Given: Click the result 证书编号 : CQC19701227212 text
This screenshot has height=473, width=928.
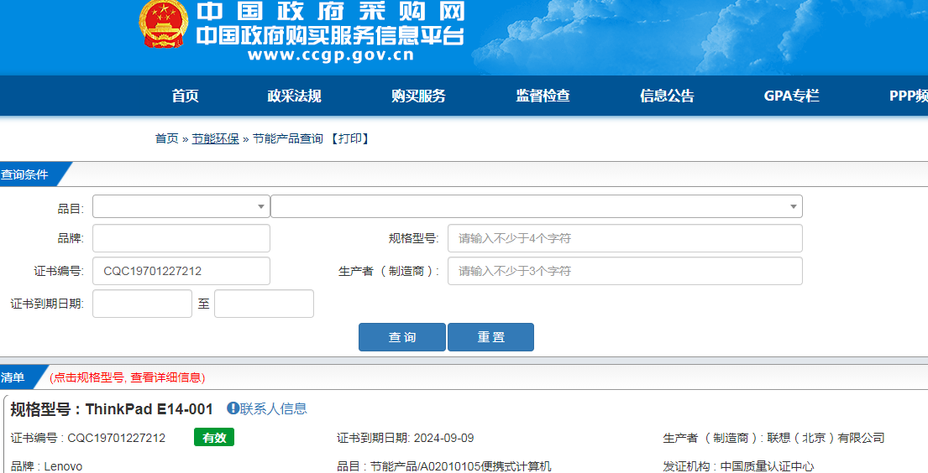Looking at the screenshot, I should [88, 438].
